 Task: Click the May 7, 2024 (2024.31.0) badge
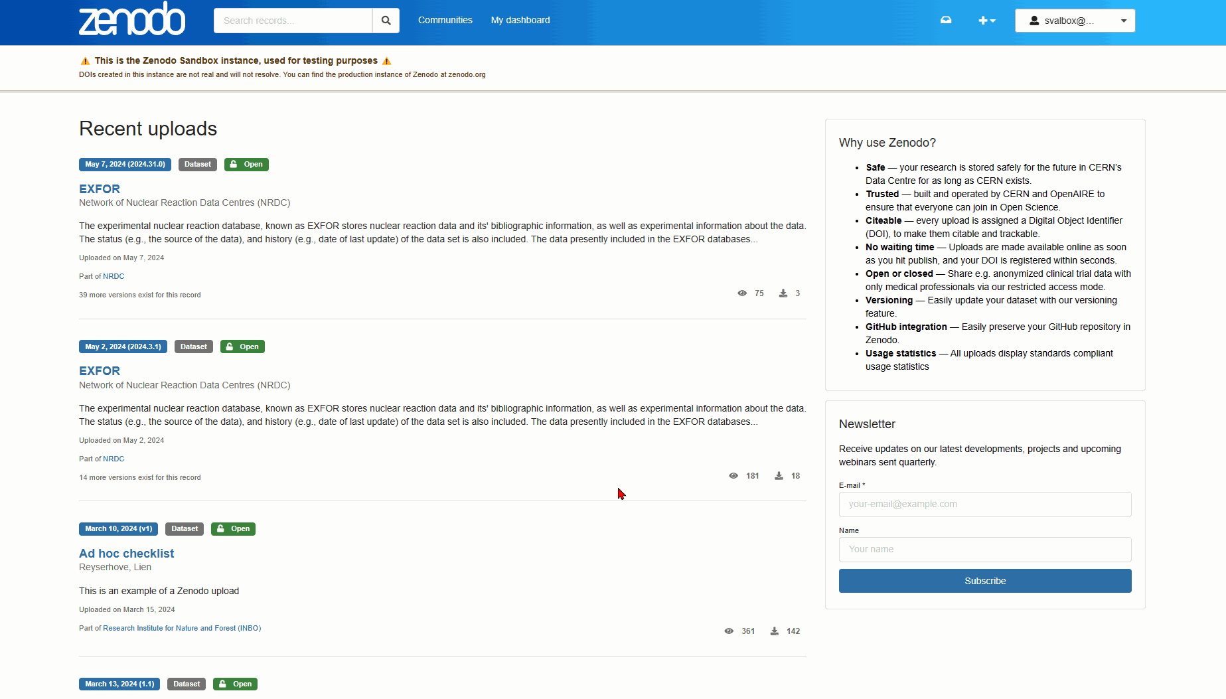[125, 165]
